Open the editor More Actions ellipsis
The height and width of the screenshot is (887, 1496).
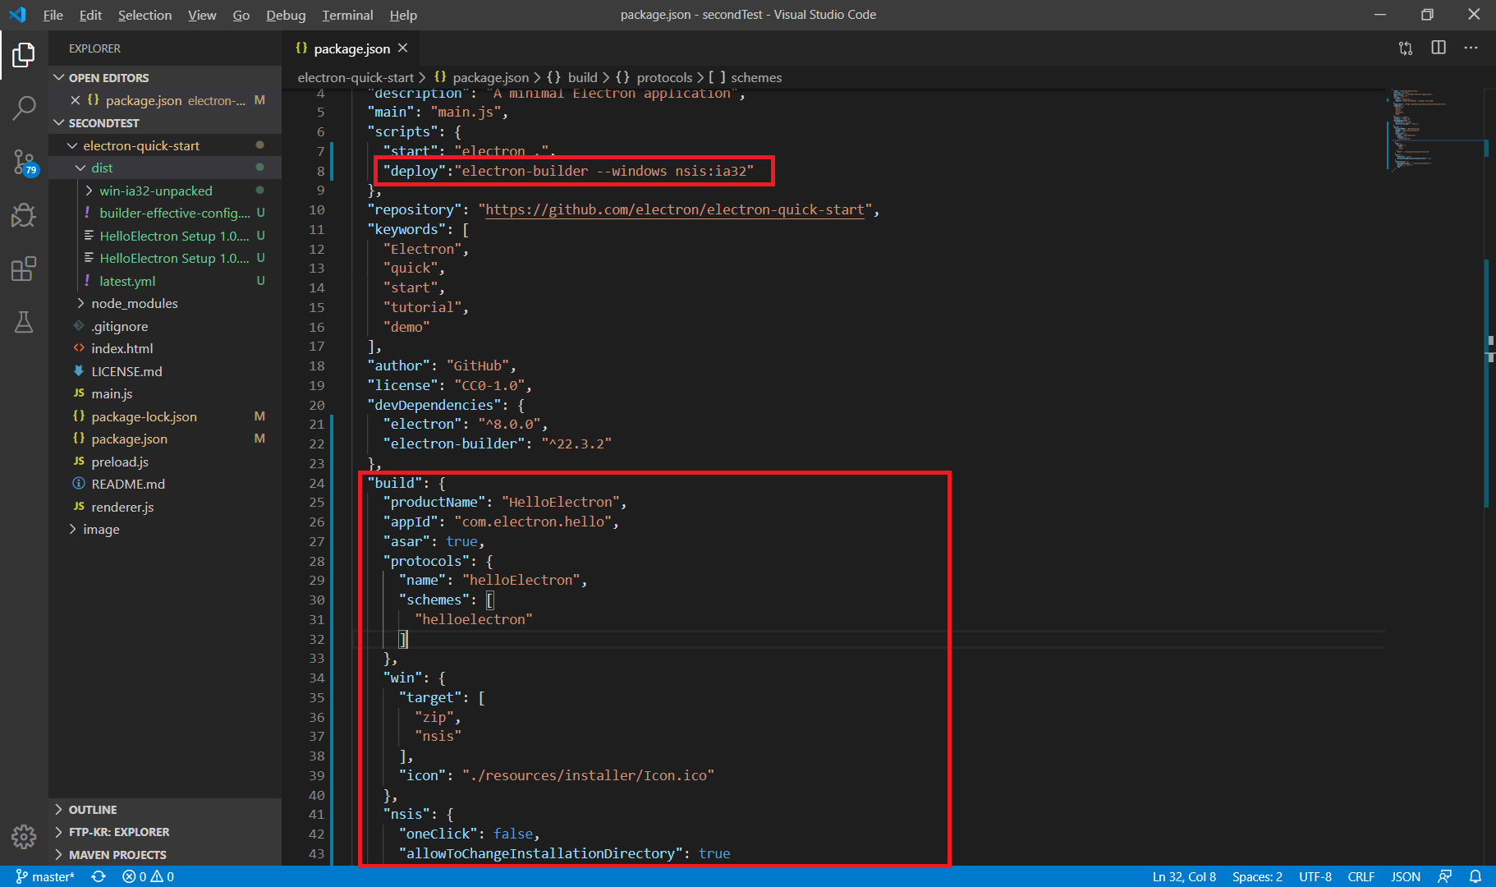(1471, 48)
